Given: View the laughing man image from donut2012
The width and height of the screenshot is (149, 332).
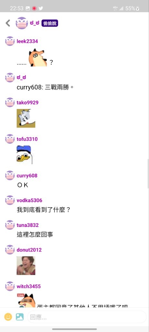Looking at the screenshot, I should [26, 266].
